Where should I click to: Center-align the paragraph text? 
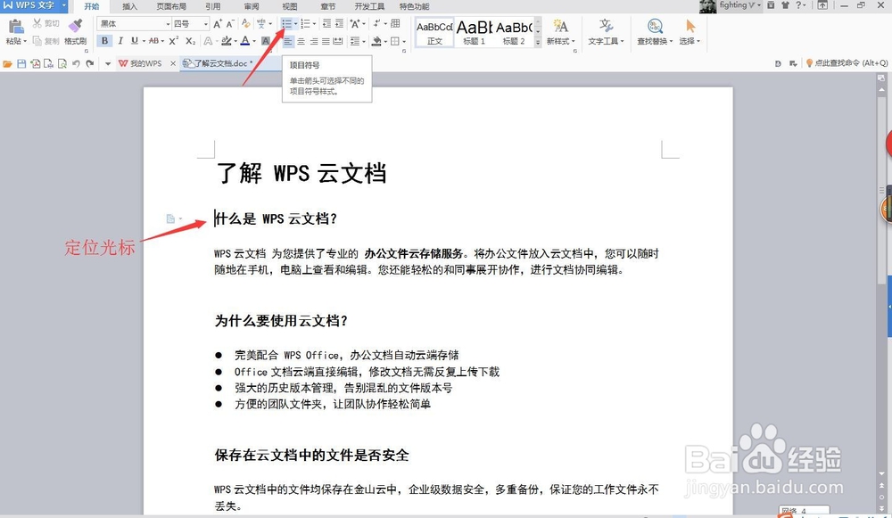pos(301,41)
